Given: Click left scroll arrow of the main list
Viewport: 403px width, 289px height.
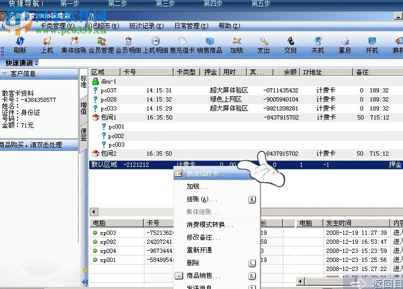Looking at the screenshot, I should [x=94, y=212].
